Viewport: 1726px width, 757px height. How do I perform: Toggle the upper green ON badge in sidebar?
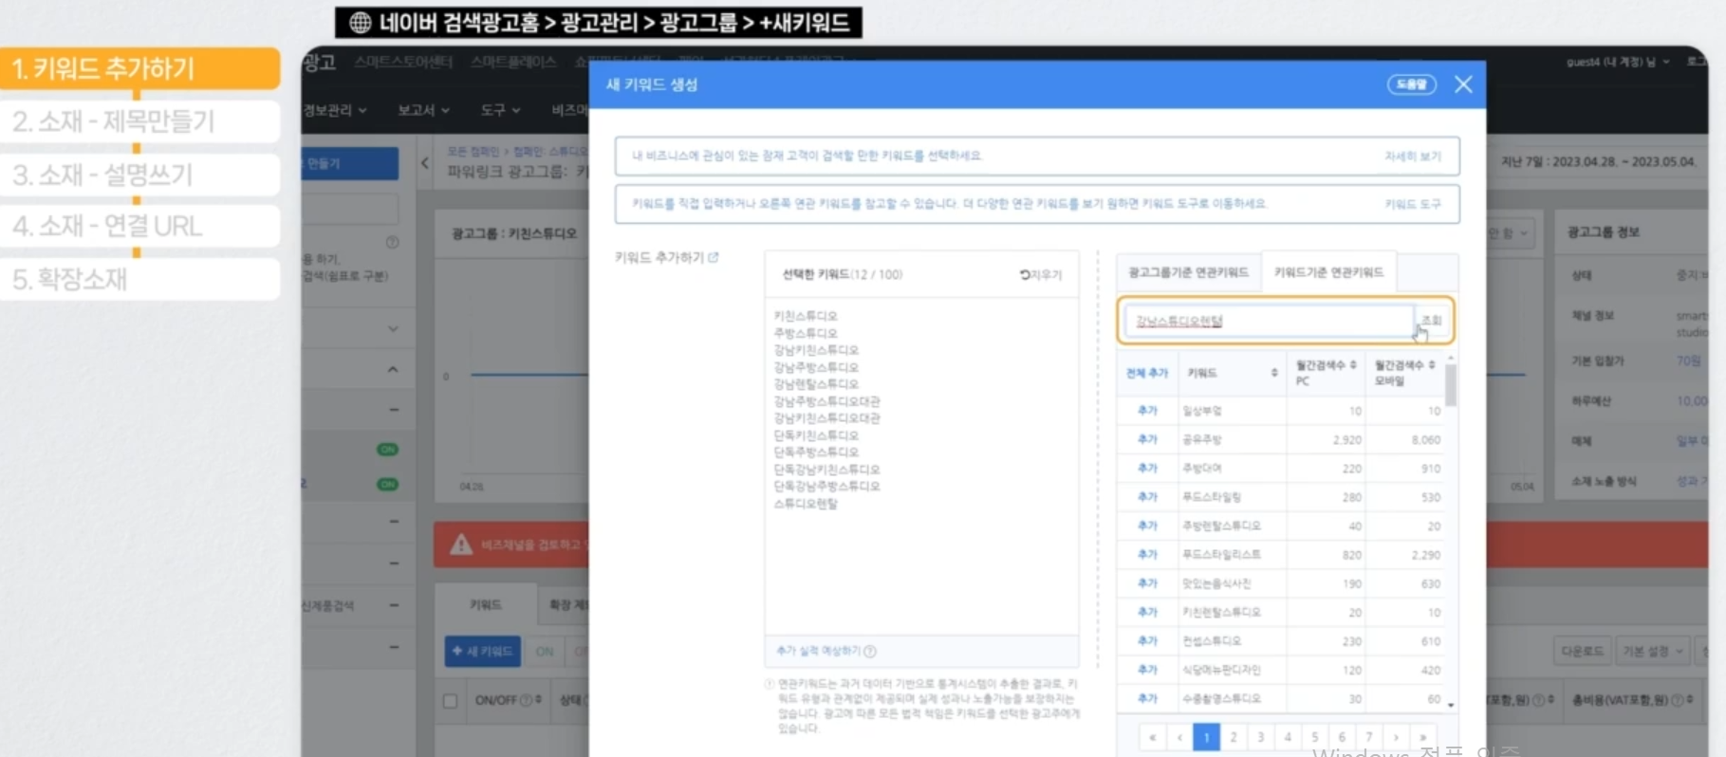[387, 450]
